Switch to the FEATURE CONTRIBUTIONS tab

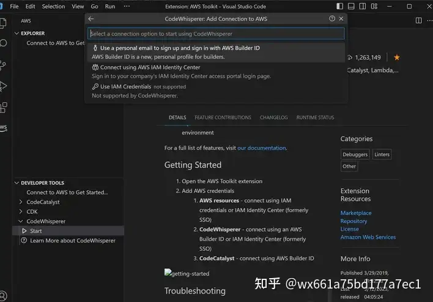click(x=223, y=118)
